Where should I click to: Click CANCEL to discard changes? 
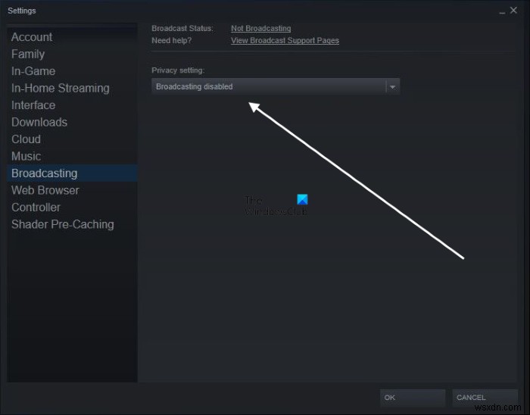[485, 398]
